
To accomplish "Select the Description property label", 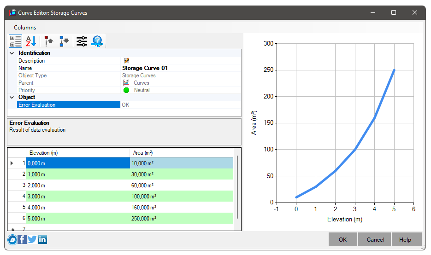I will pos(32,61).
